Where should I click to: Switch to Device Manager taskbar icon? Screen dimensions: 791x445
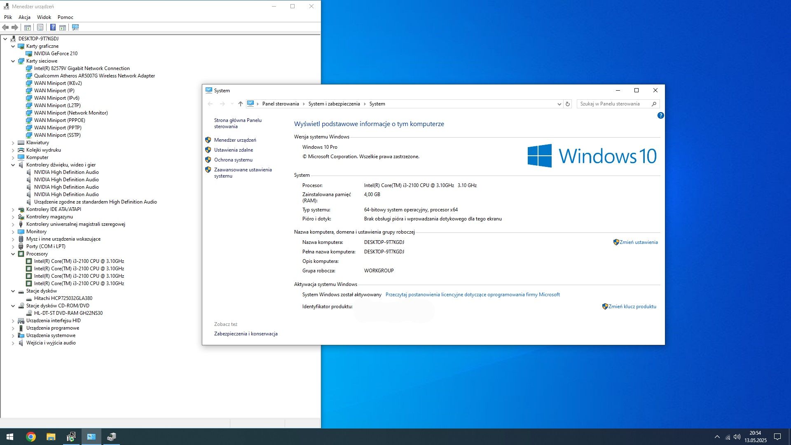[112, 437]
